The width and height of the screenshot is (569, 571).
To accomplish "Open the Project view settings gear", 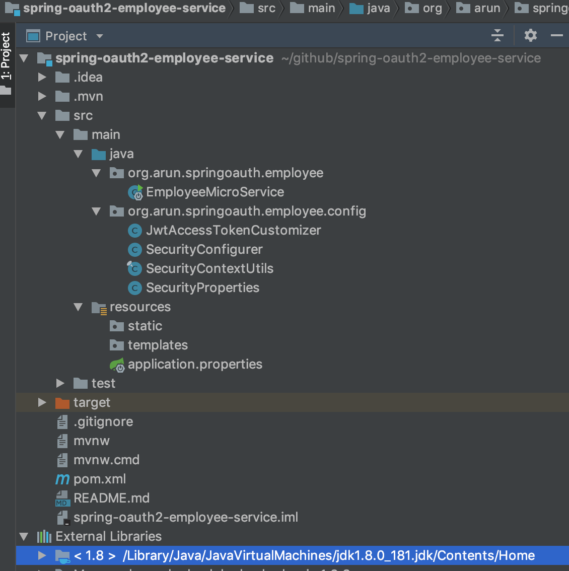I will 530,35.
